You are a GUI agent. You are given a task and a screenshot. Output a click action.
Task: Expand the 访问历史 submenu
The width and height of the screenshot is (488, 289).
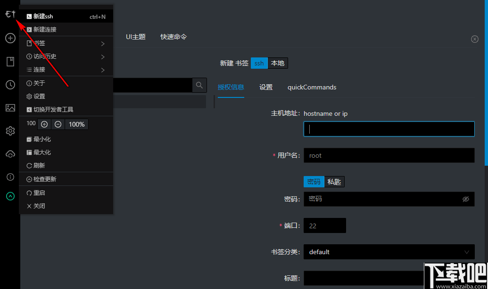[x=66, y=56]
